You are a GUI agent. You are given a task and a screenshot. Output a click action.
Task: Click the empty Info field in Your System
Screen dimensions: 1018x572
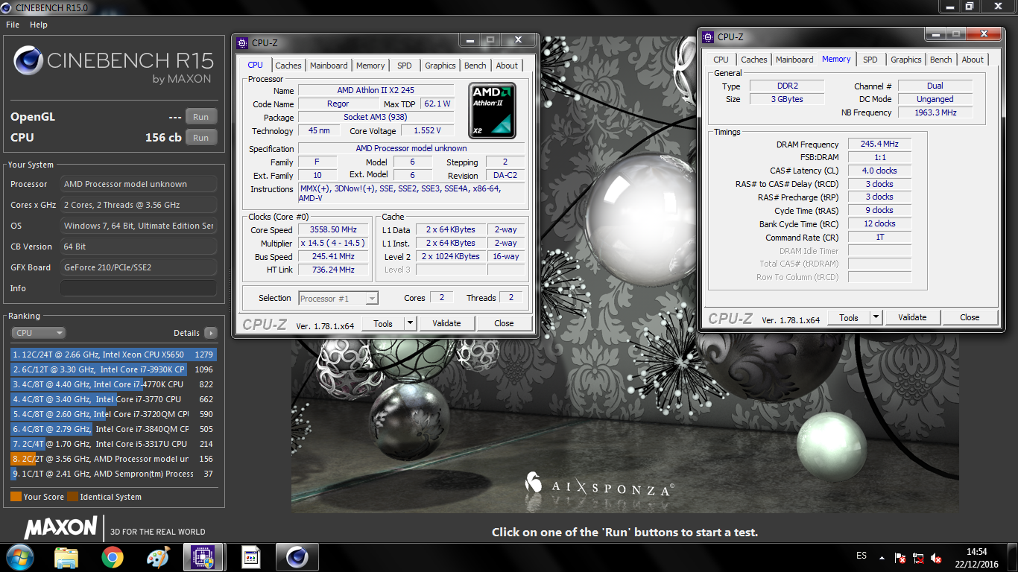tap(139, 288)
